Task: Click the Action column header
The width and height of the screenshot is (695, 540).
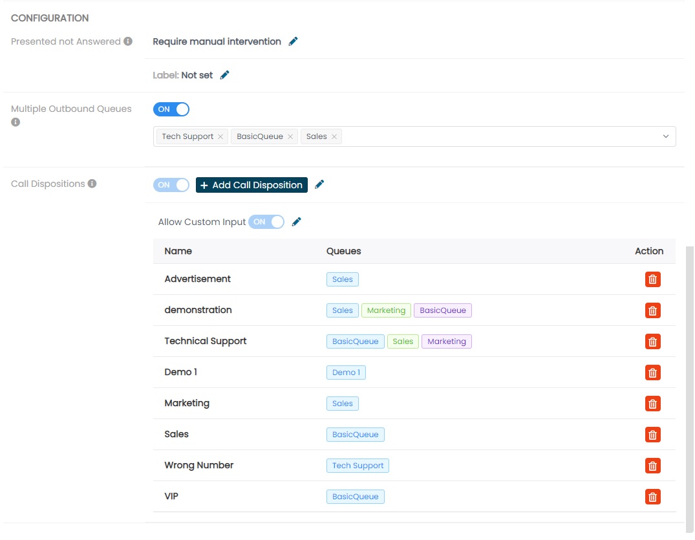Action: coord(649,251)
